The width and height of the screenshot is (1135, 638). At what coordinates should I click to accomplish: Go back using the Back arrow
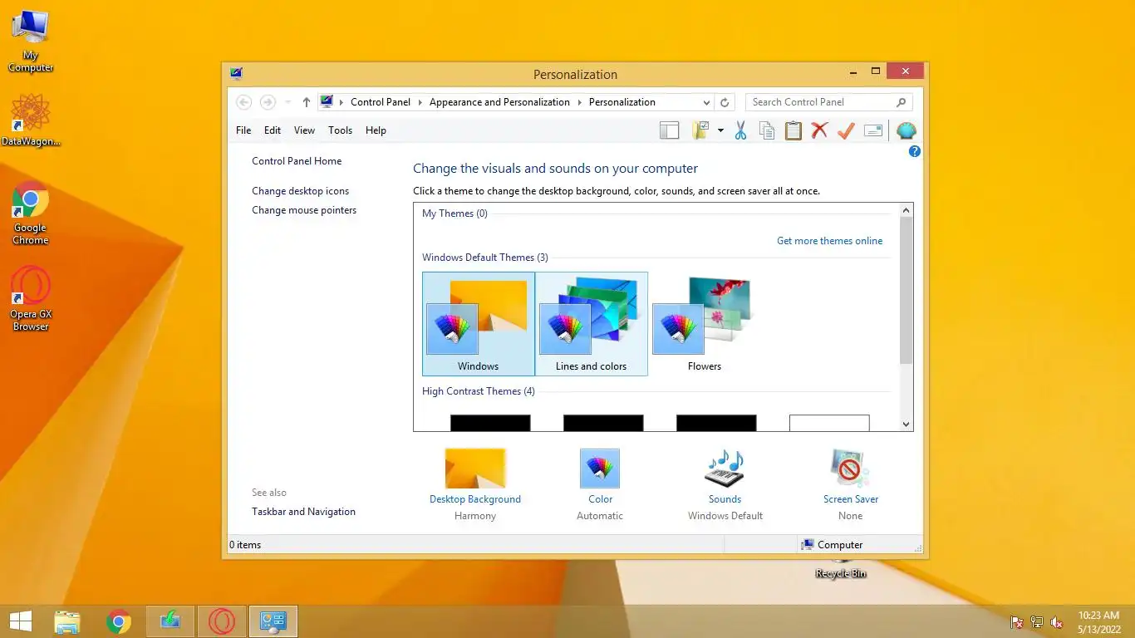click(243, 102)
